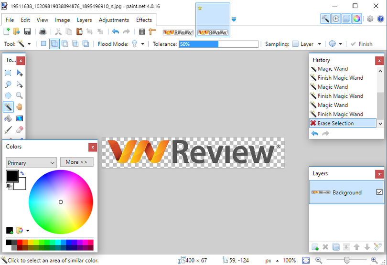
Task: Open the Effects menu
Action: [144, 20]
